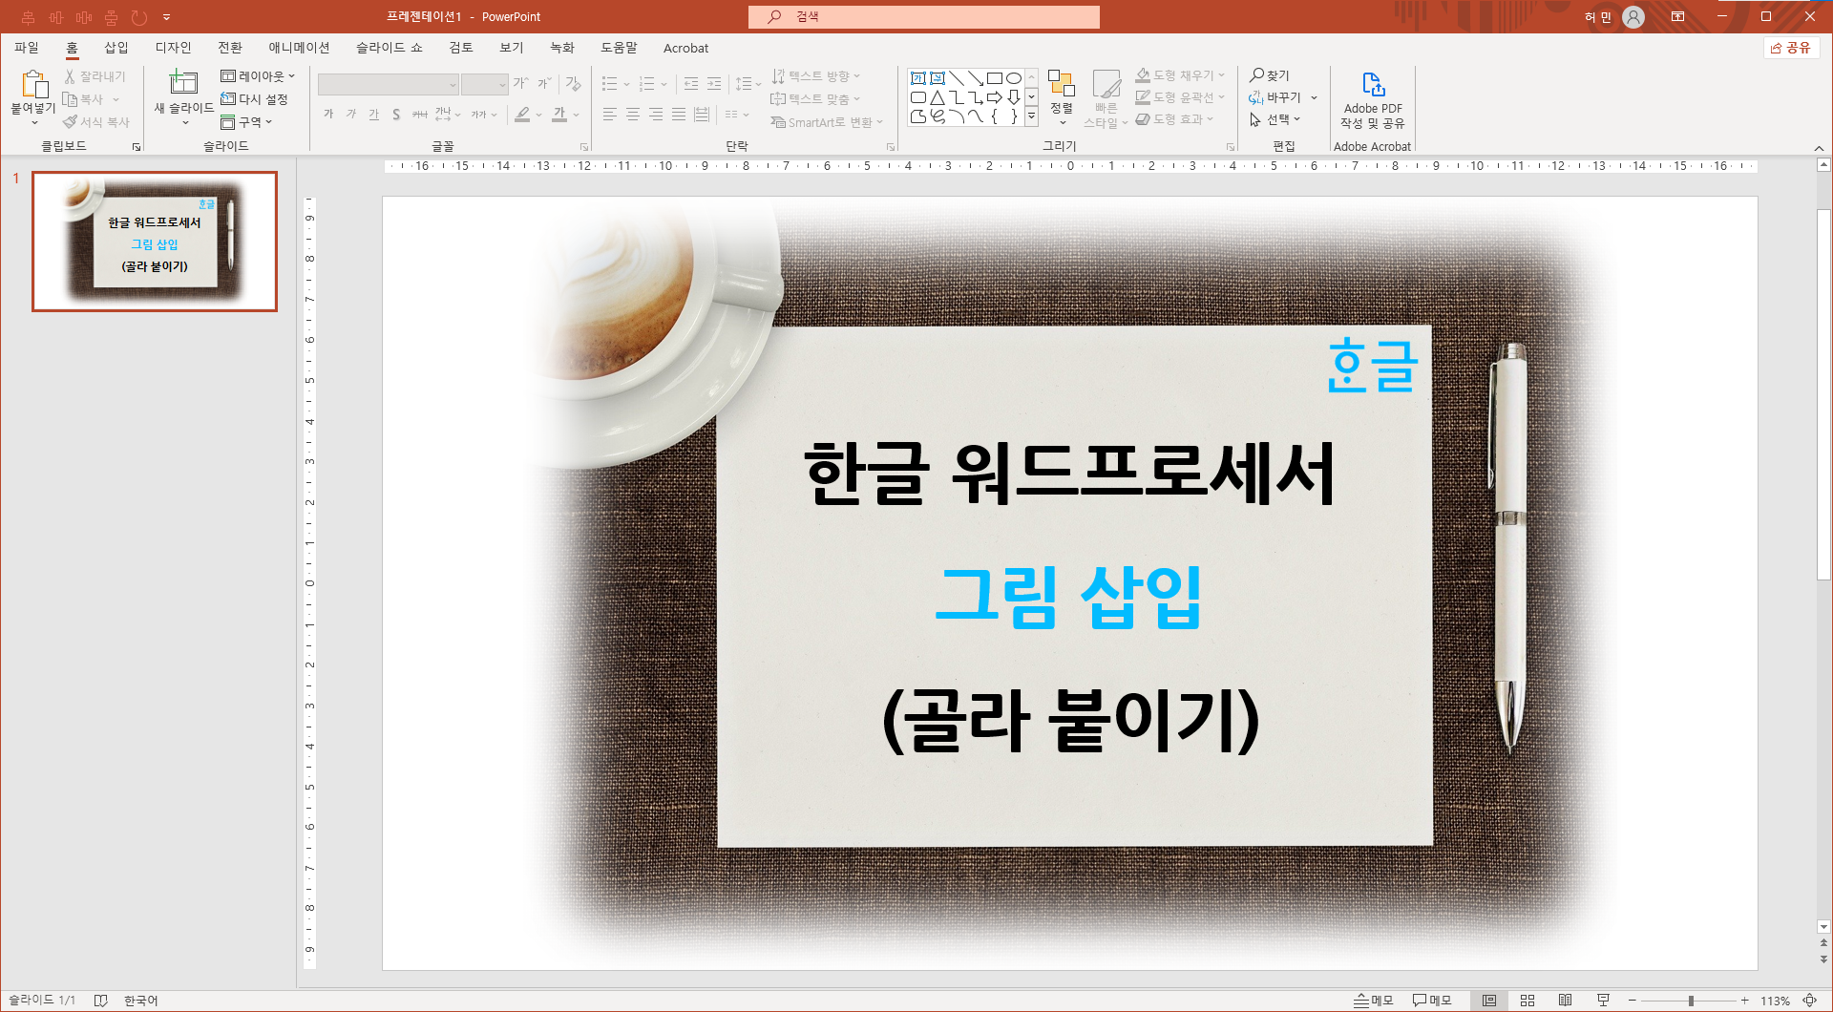Select the Right Arrow block shape
Viewport: 1833px width, 1012px height.
pos(995,97)
